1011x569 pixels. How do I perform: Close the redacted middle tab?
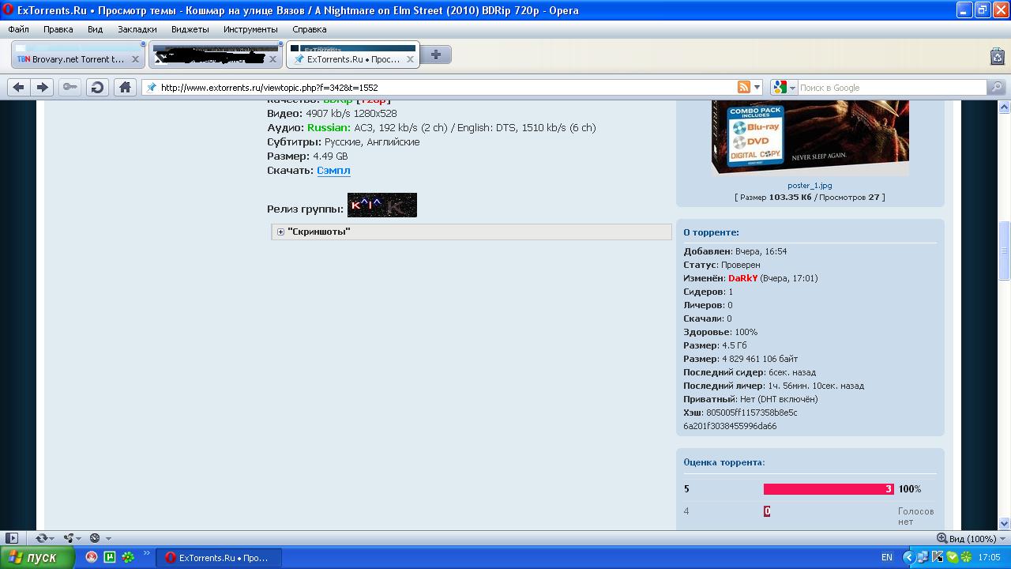[273, 59]
